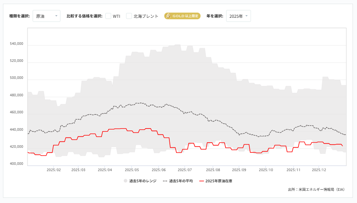357x203 pixels.
Task: Click the 2025/08 x-axis label
Action: click(x=213, y=170)
